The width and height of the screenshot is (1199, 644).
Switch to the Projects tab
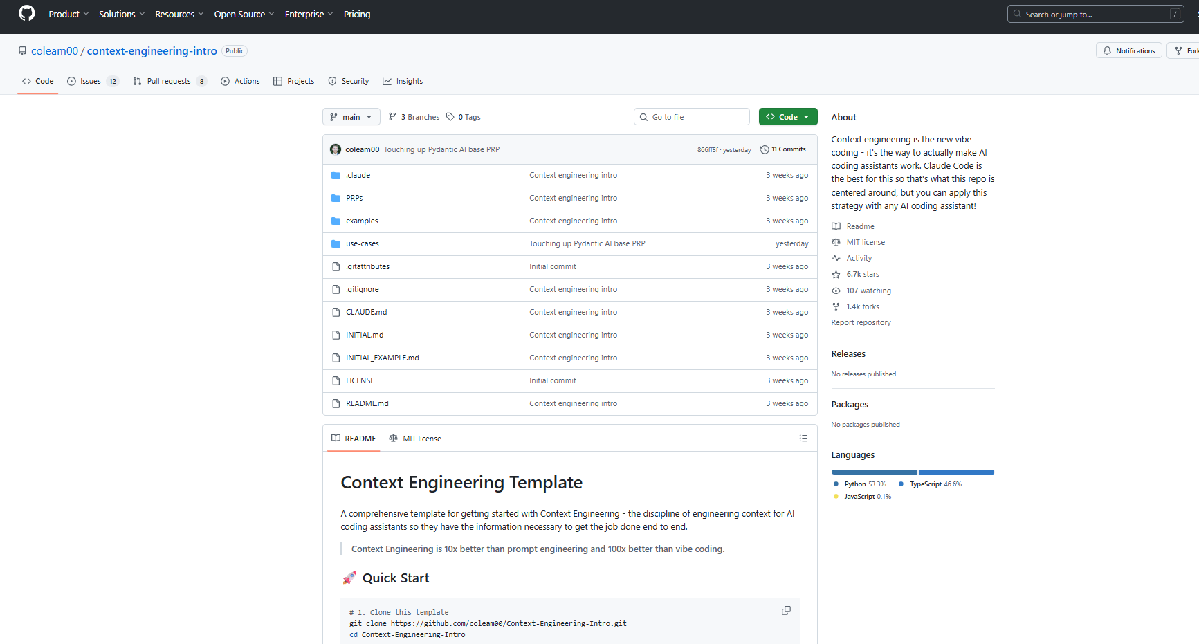[293, 81]
